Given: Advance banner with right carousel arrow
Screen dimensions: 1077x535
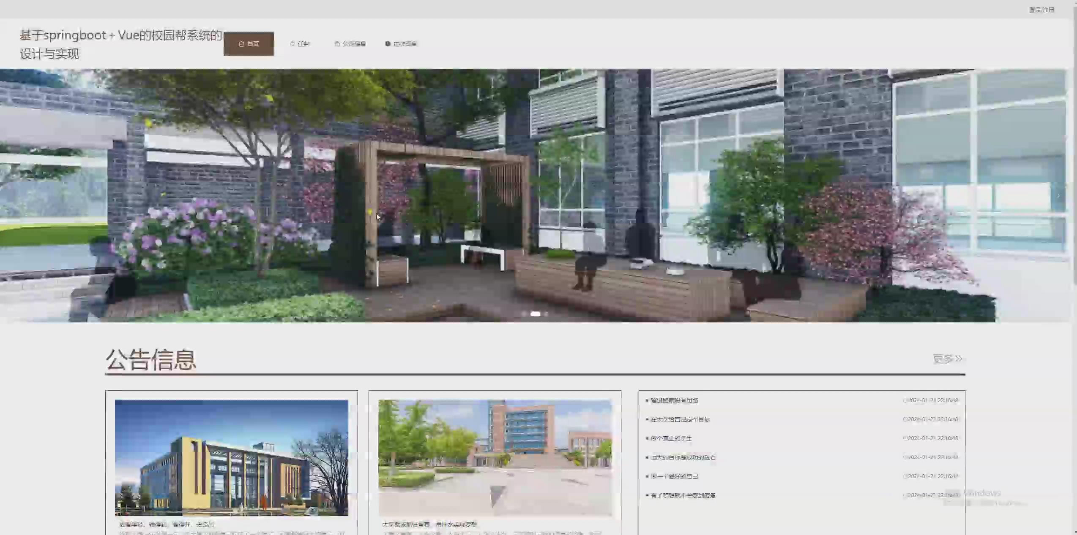Looking at the screenshot, I should coord(1058,196).
